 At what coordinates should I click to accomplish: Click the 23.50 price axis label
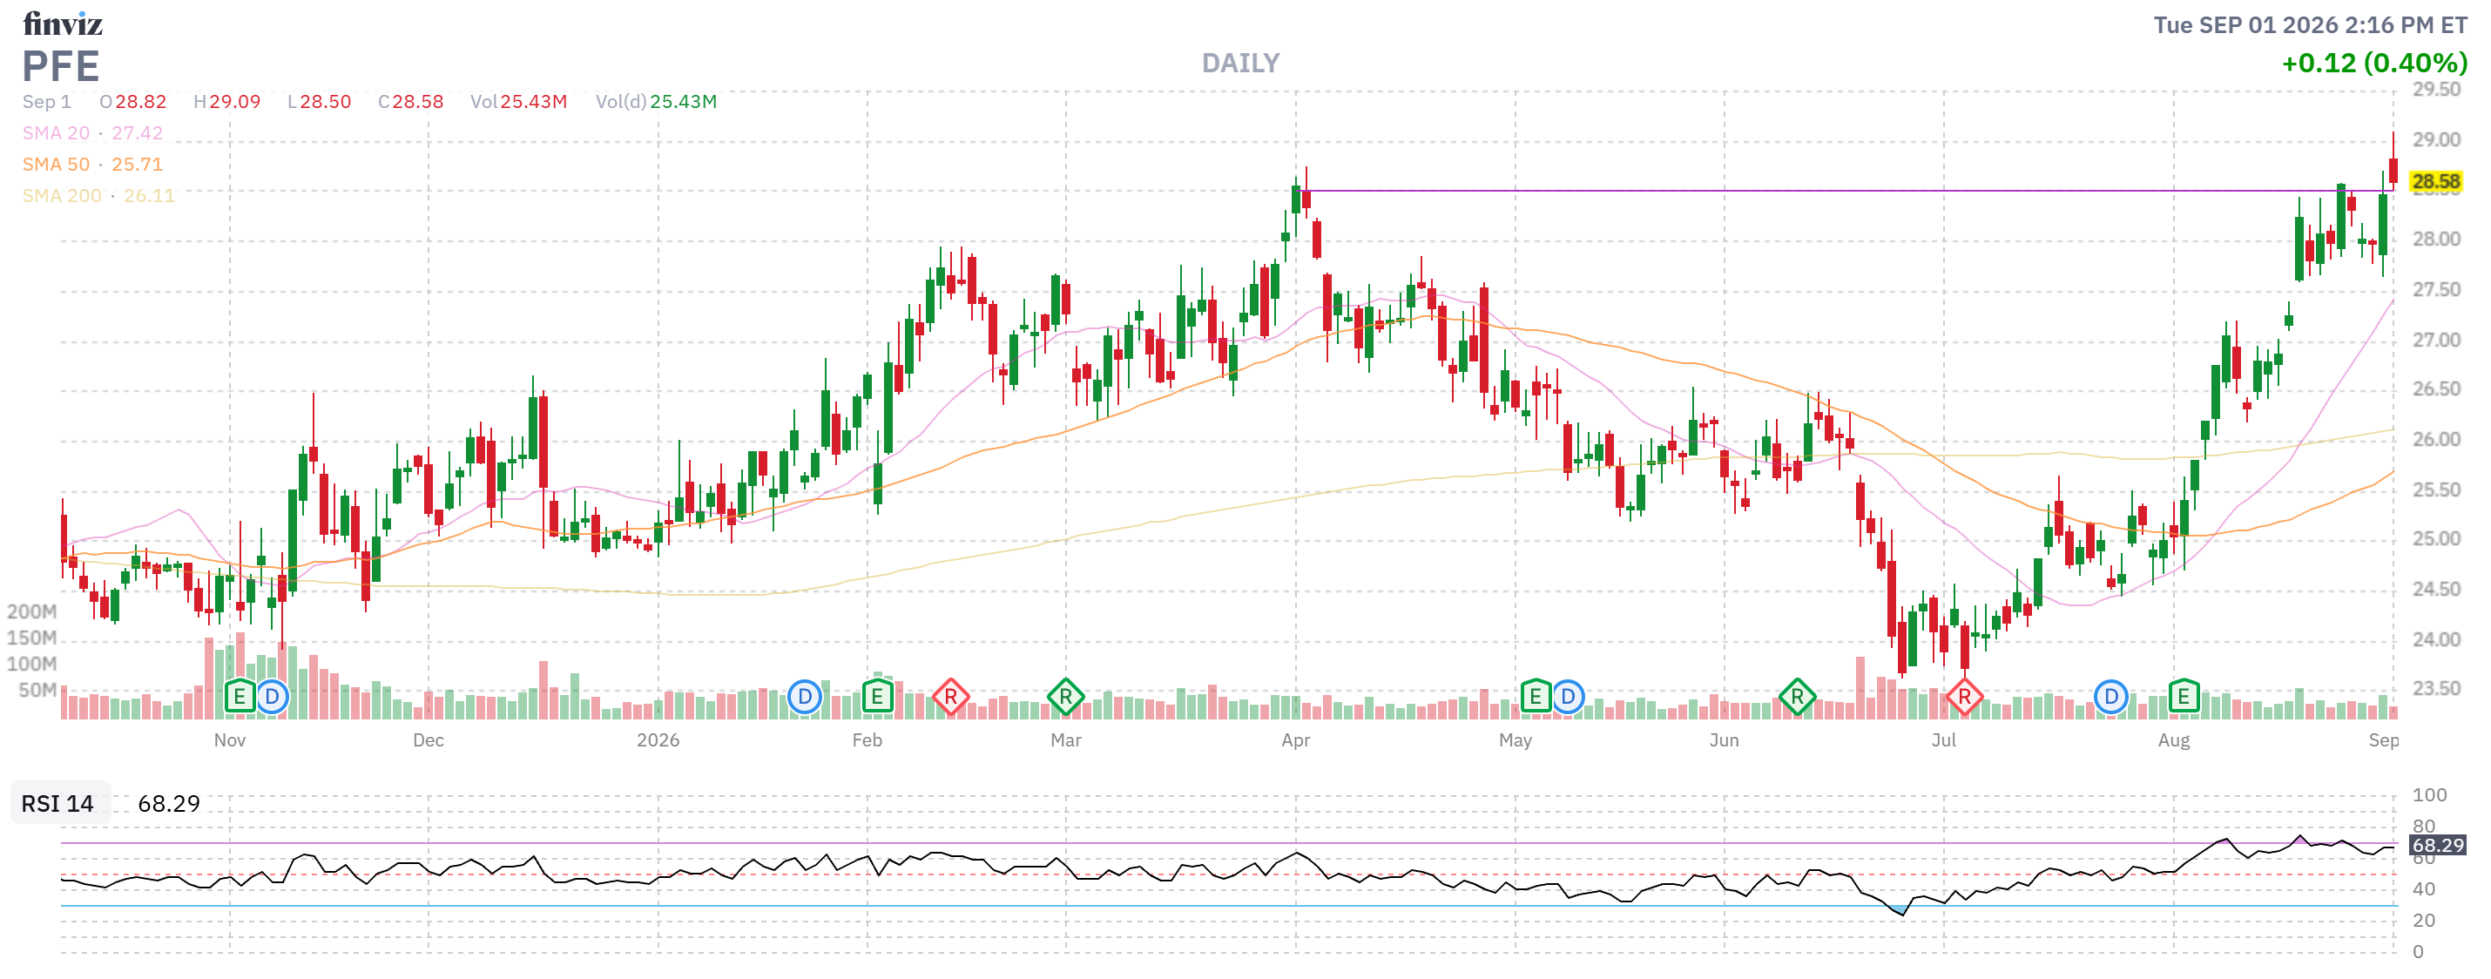2436,690
